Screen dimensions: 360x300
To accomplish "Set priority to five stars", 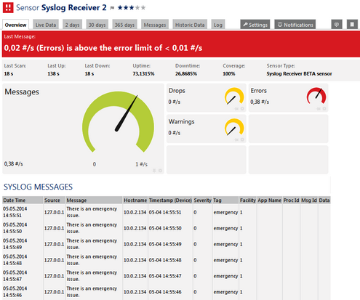I will click(143, 8).
